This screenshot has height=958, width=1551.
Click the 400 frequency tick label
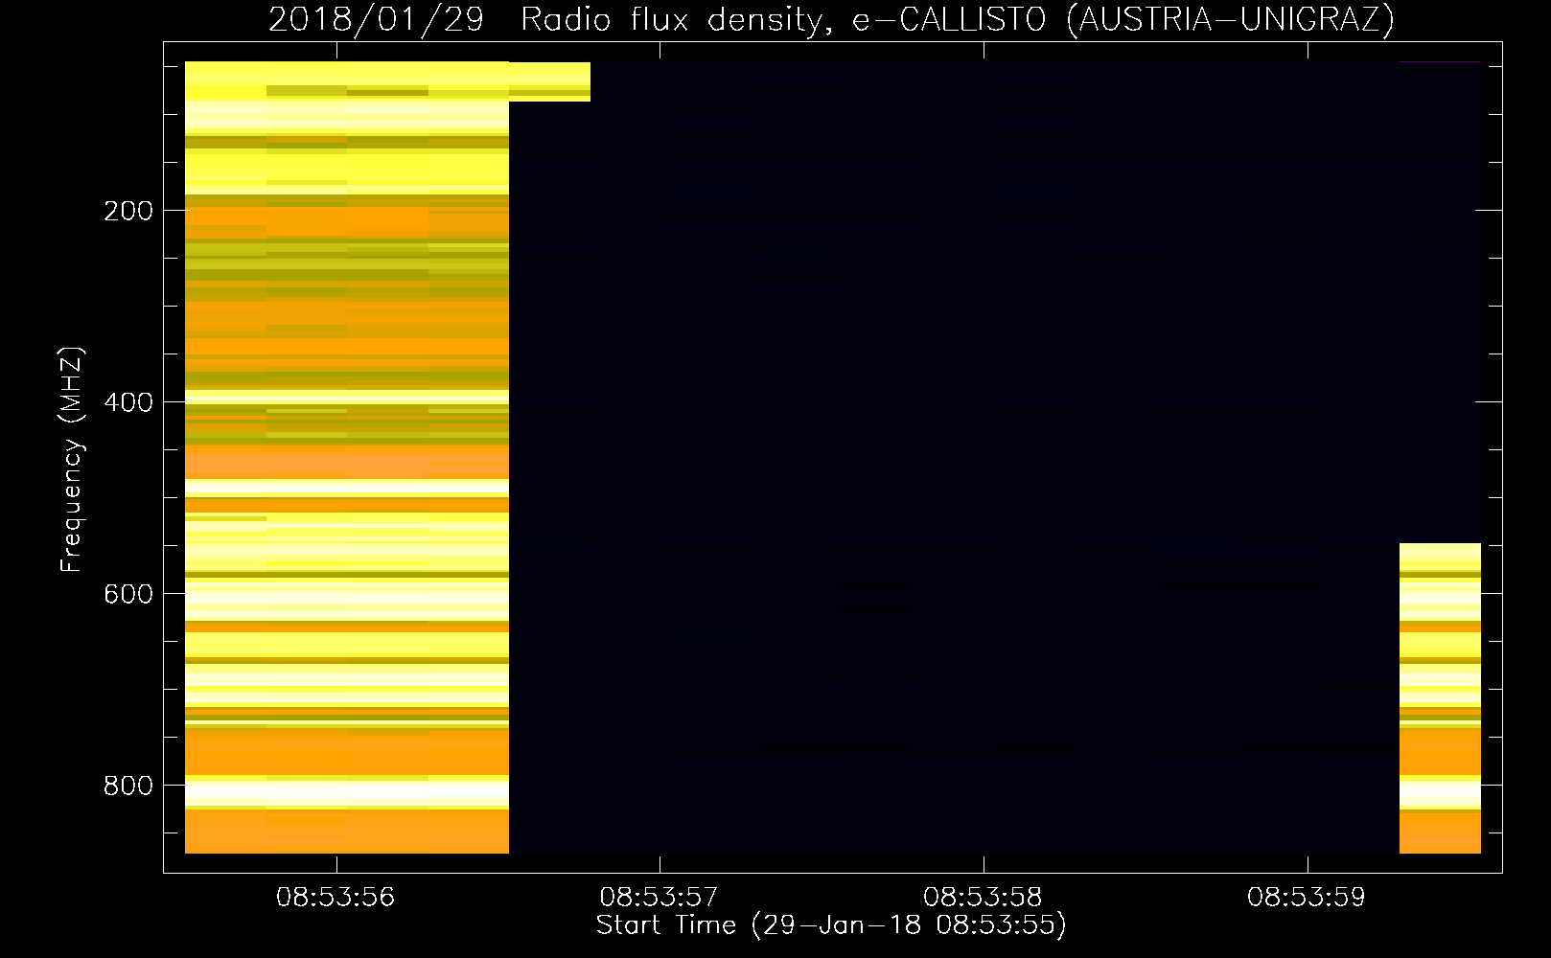[x=128, y=402]
